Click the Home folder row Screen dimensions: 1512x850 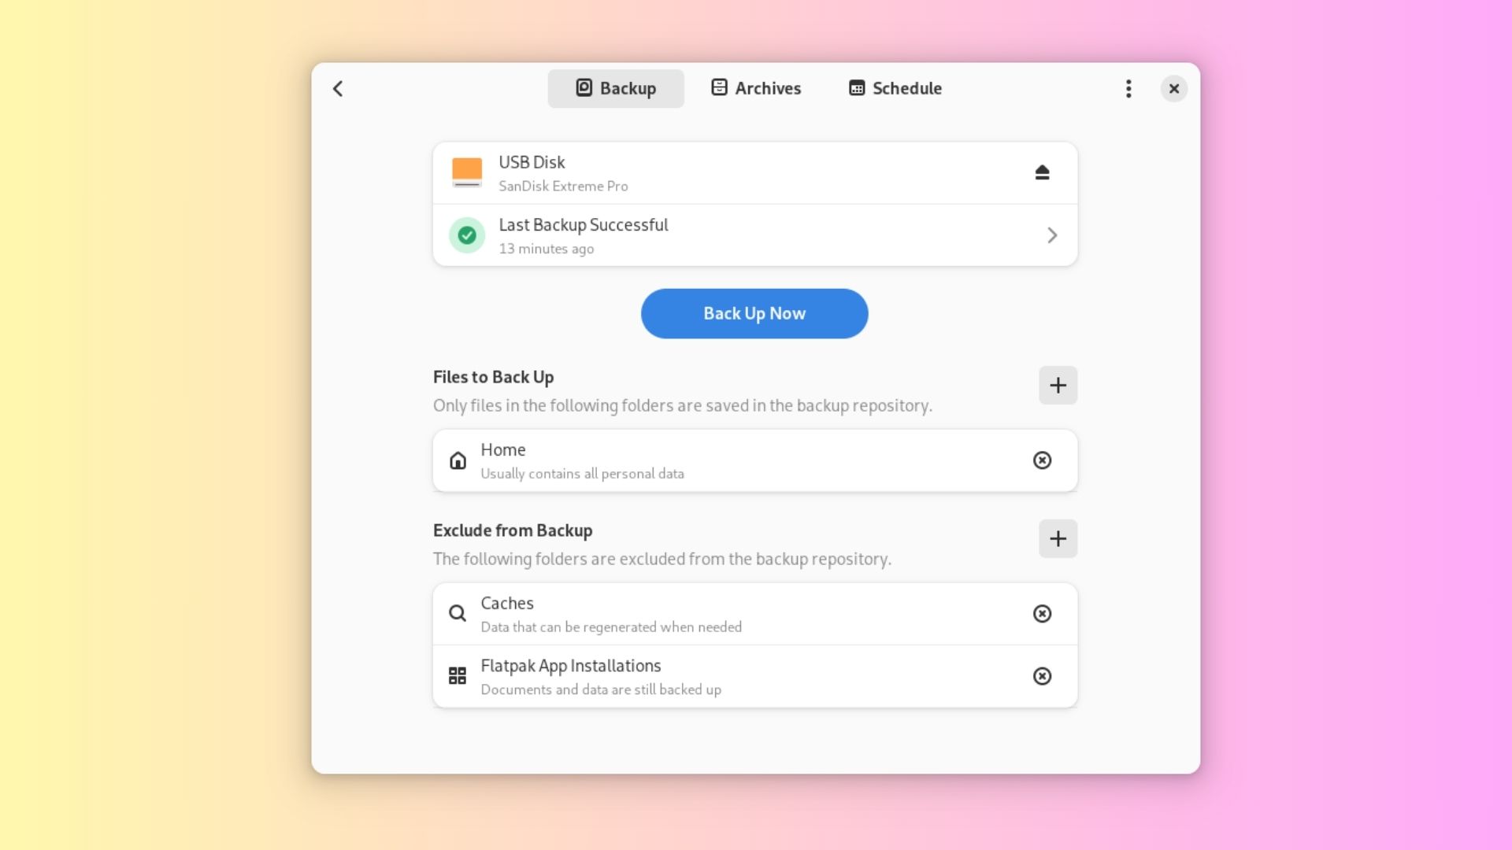[709, 460]
